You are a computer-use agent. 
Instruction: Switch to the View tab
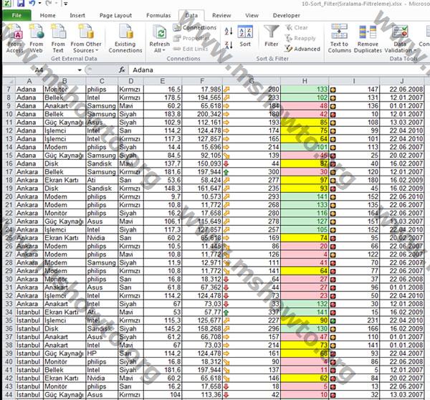point(252,15)
